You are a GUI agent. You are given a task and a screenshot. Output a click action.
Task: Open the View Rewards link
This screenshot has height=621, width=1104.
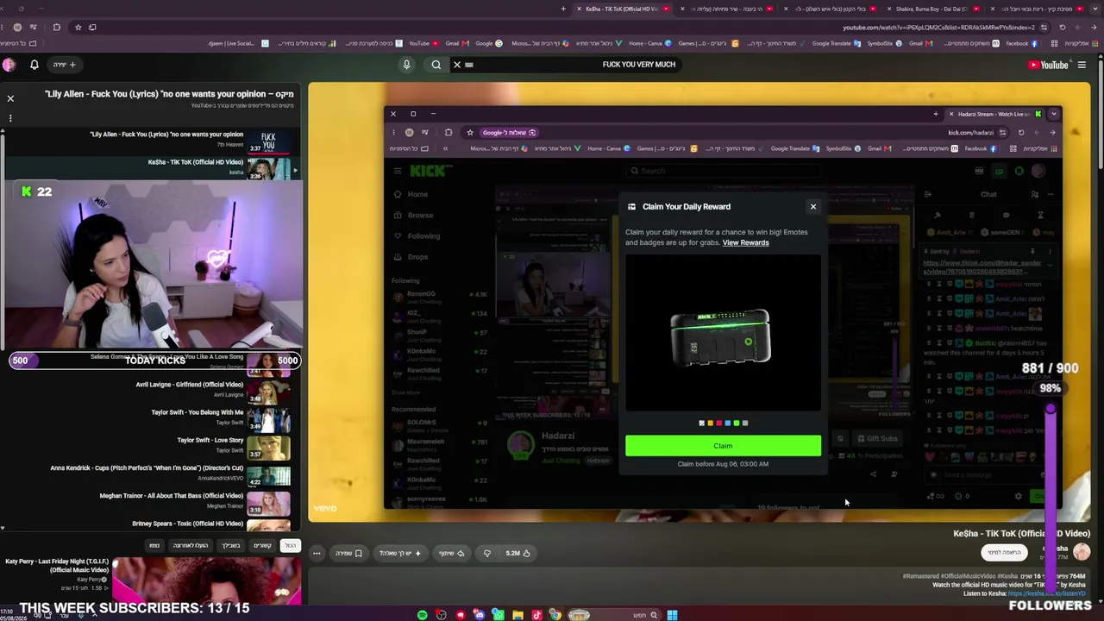(745, 242)
